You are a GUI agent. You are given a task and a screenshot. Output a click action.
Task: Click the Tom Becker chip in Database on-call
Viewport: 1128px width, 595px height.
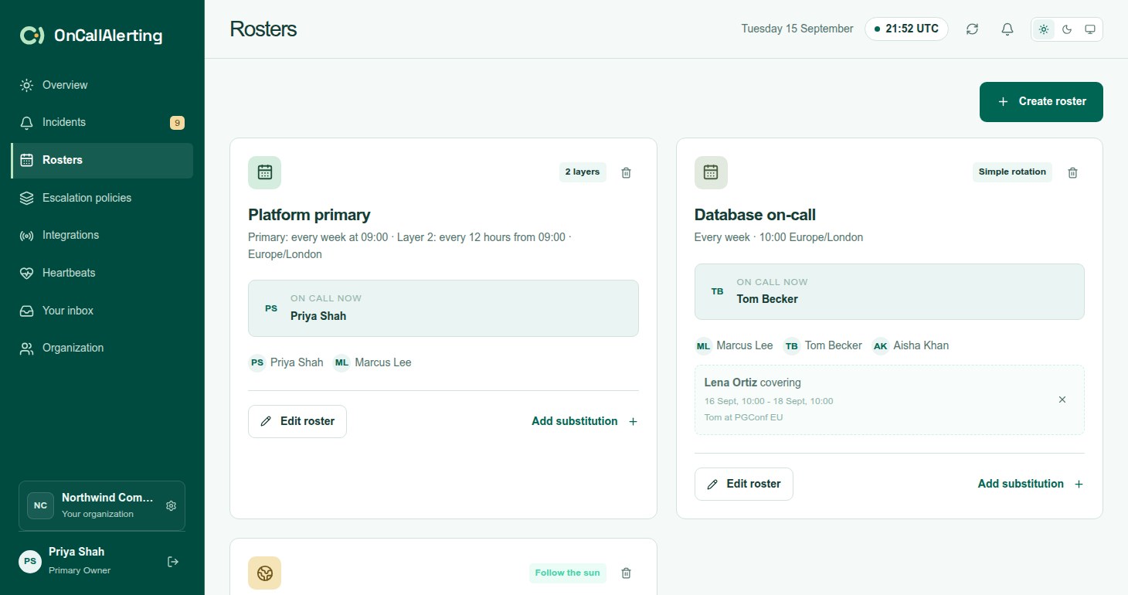[823, 345]
